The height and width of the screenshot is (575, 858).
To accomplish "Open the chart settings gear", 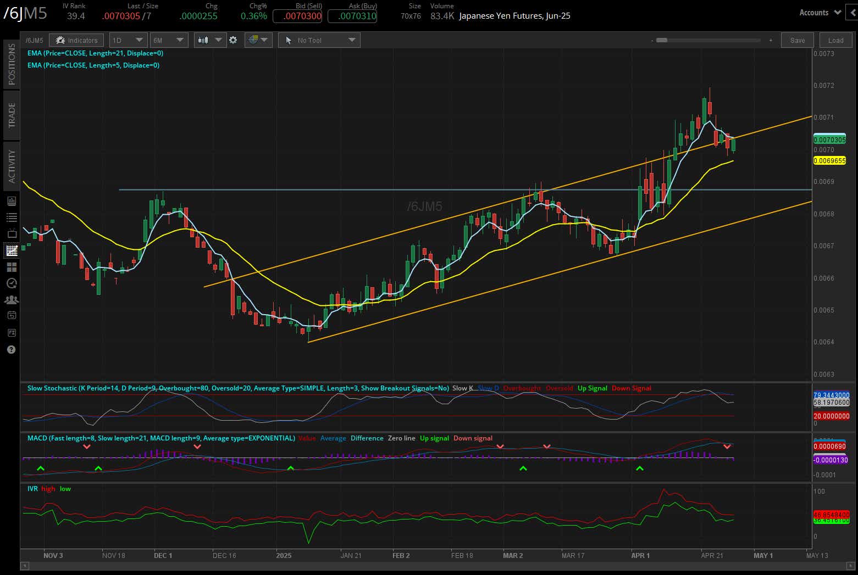I will click(233, 40).
